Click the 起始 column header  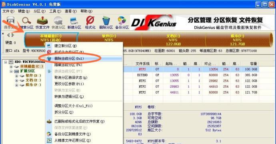coord(172,64)
